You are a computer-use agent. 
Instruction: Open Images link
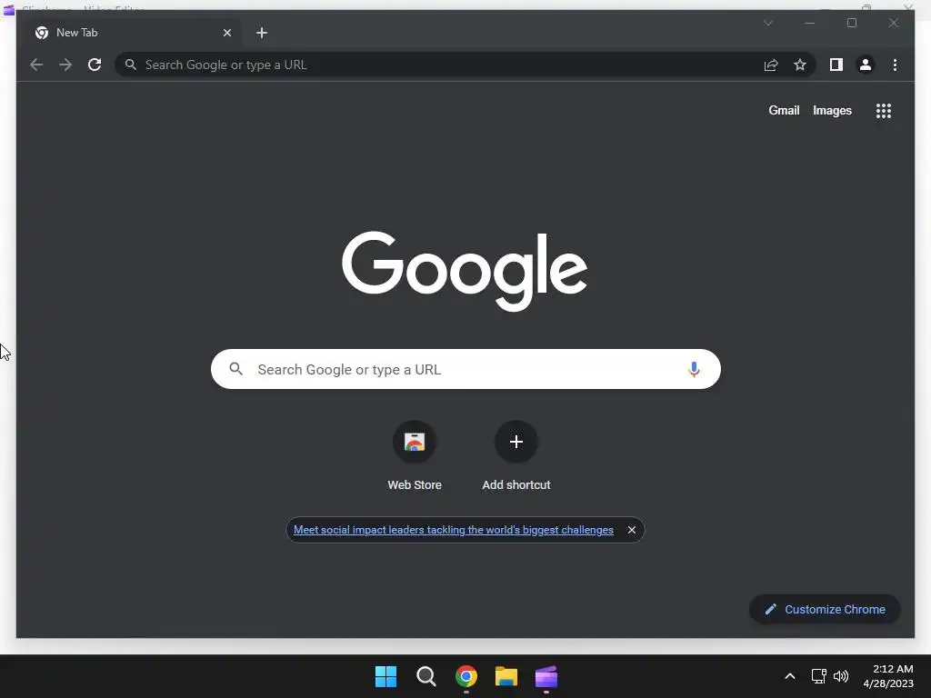coord(832,110)
